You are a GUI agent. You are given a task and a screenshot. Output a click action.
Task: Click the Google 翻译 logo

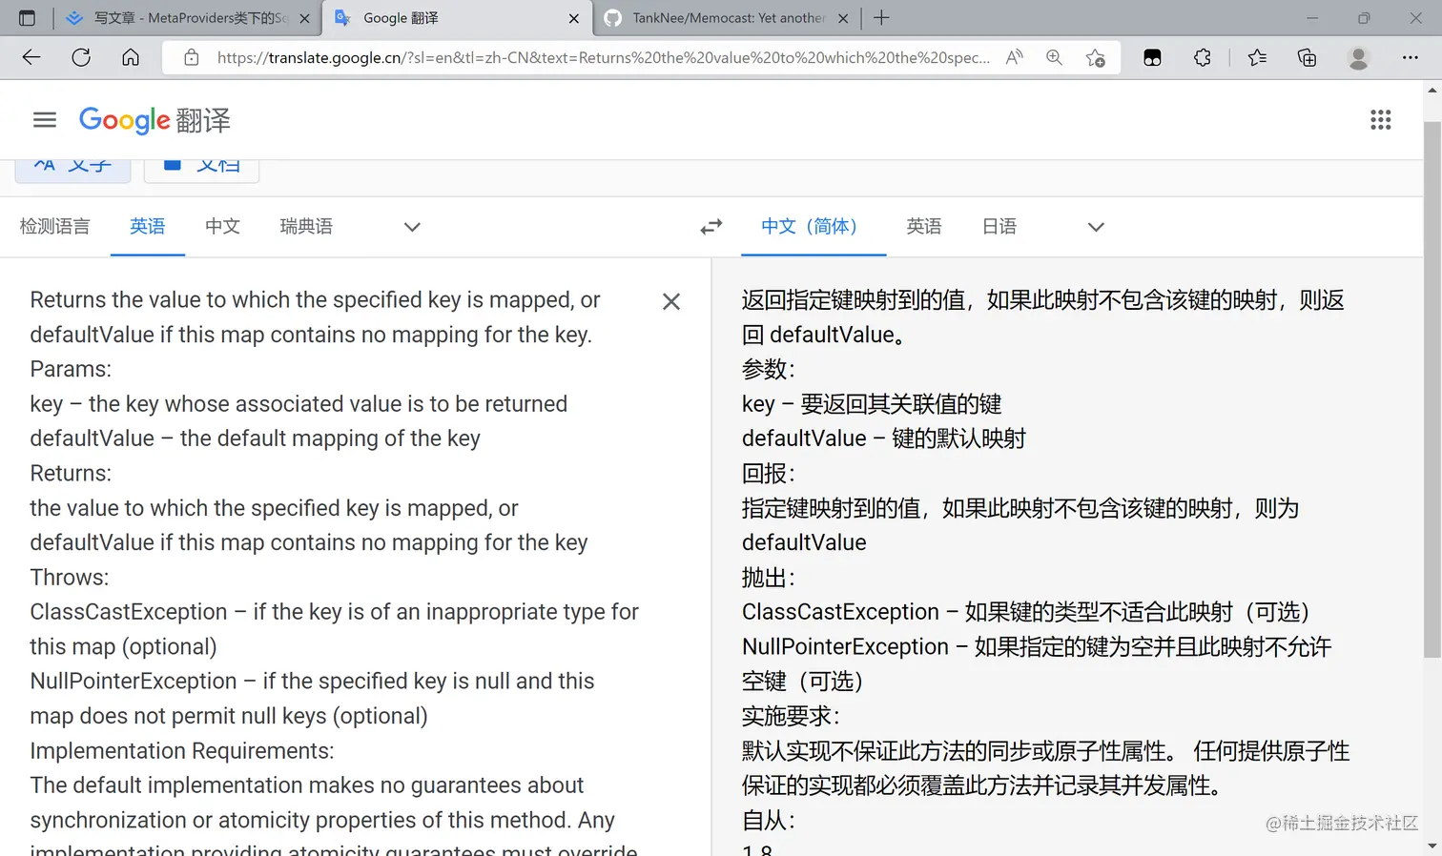coord(154,120)
